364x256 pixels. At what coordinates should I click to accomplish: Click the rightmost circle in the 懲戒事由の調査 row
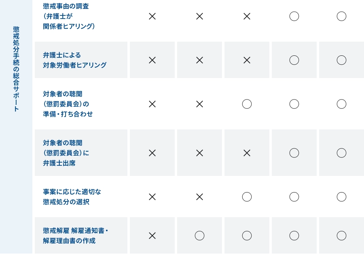[x=341, y=16]
